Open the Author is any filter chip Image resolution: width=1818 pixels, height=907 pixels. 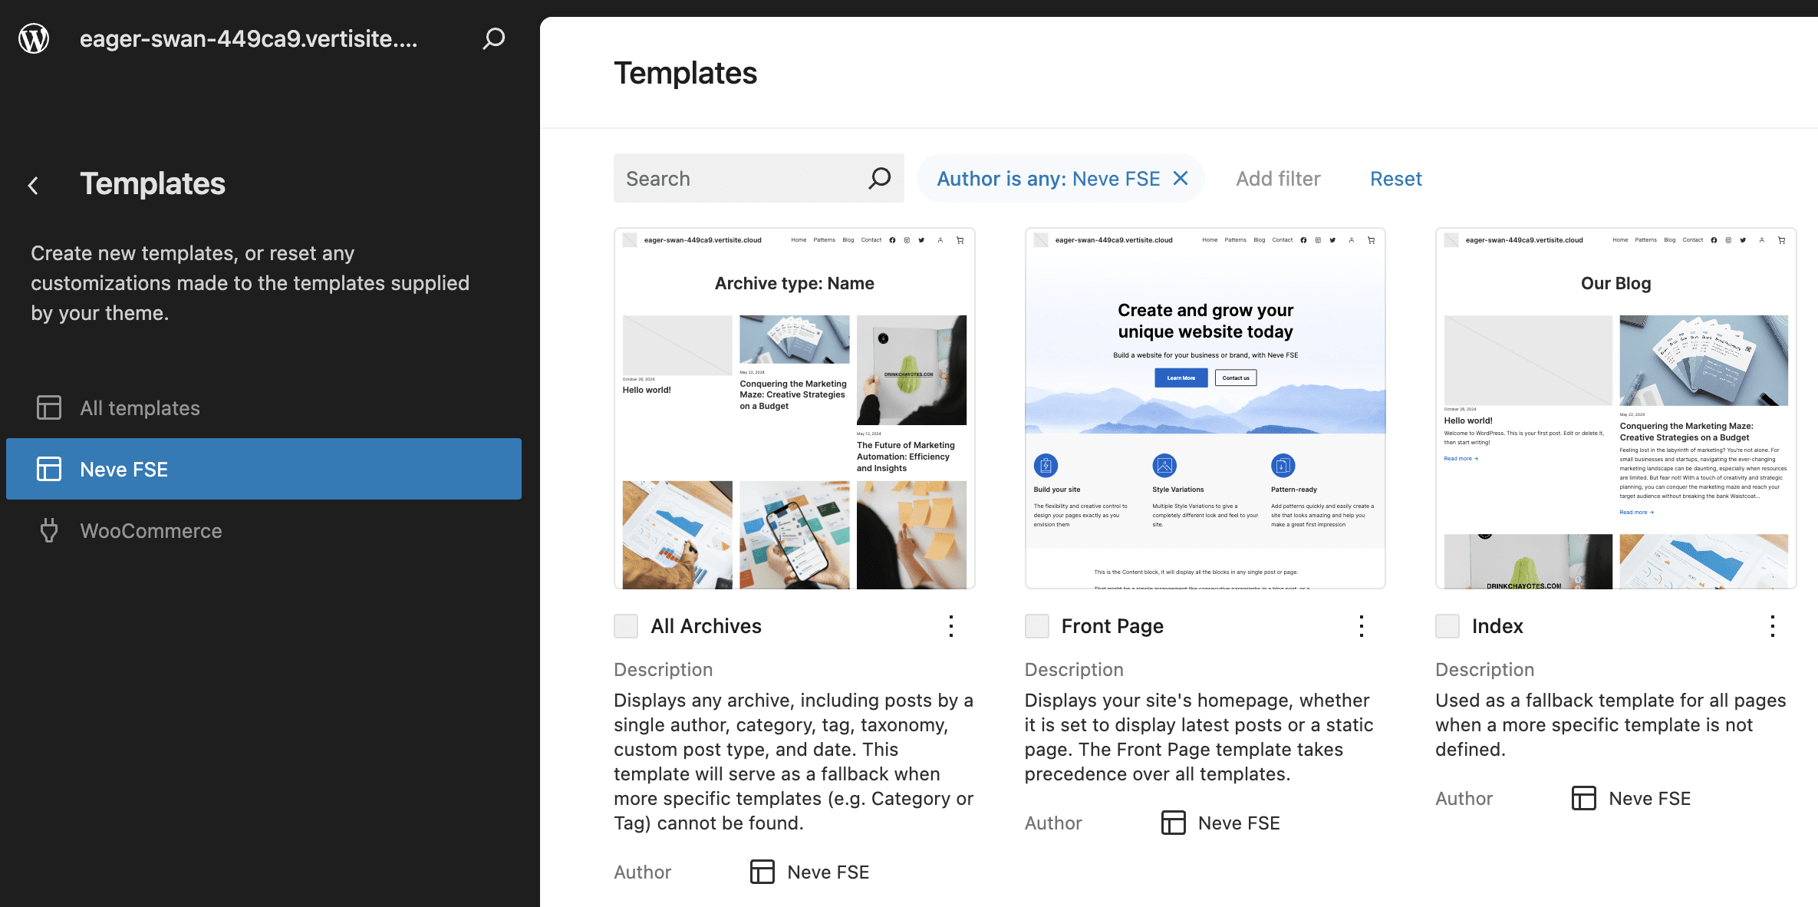coord(1047,179)
